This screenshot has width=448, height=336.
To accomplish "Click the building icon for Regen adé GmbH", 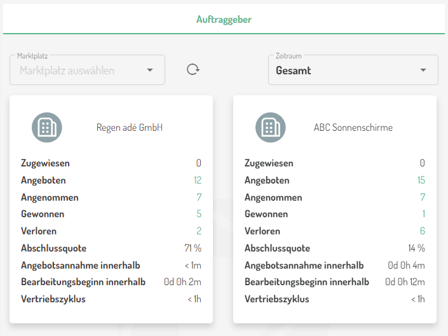I will coord(46,128).
